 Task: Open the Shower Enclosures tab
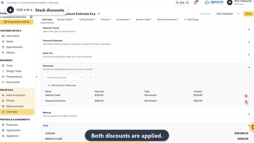168,19
